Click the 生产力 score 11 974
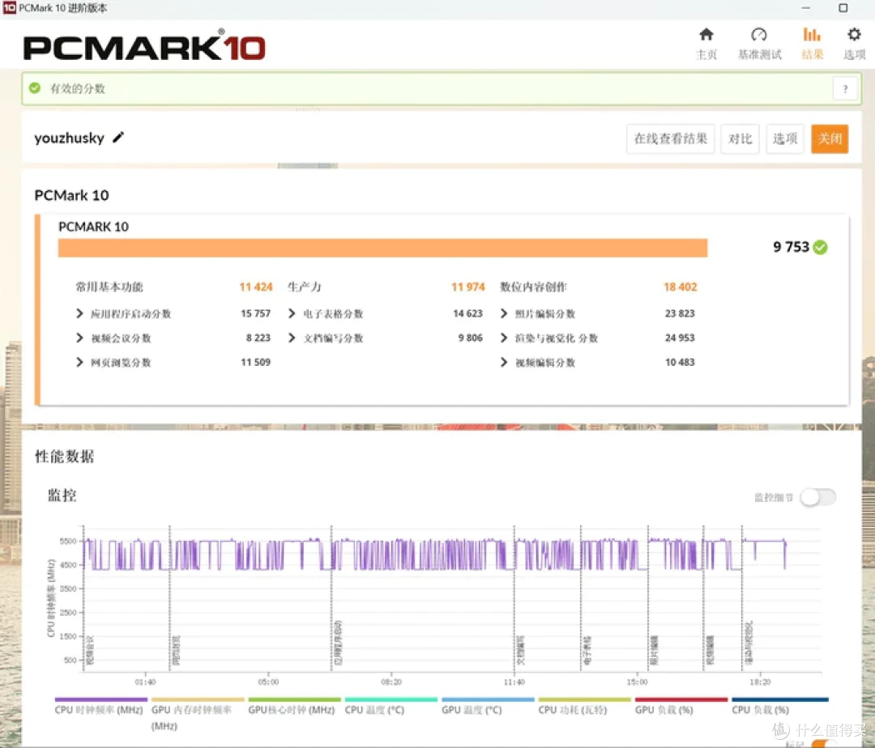This screenshot has width=875, height=748. pyautogui.click(x=467, y=287)
